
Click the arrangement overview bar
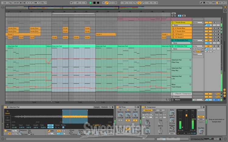tap(114, 8)
